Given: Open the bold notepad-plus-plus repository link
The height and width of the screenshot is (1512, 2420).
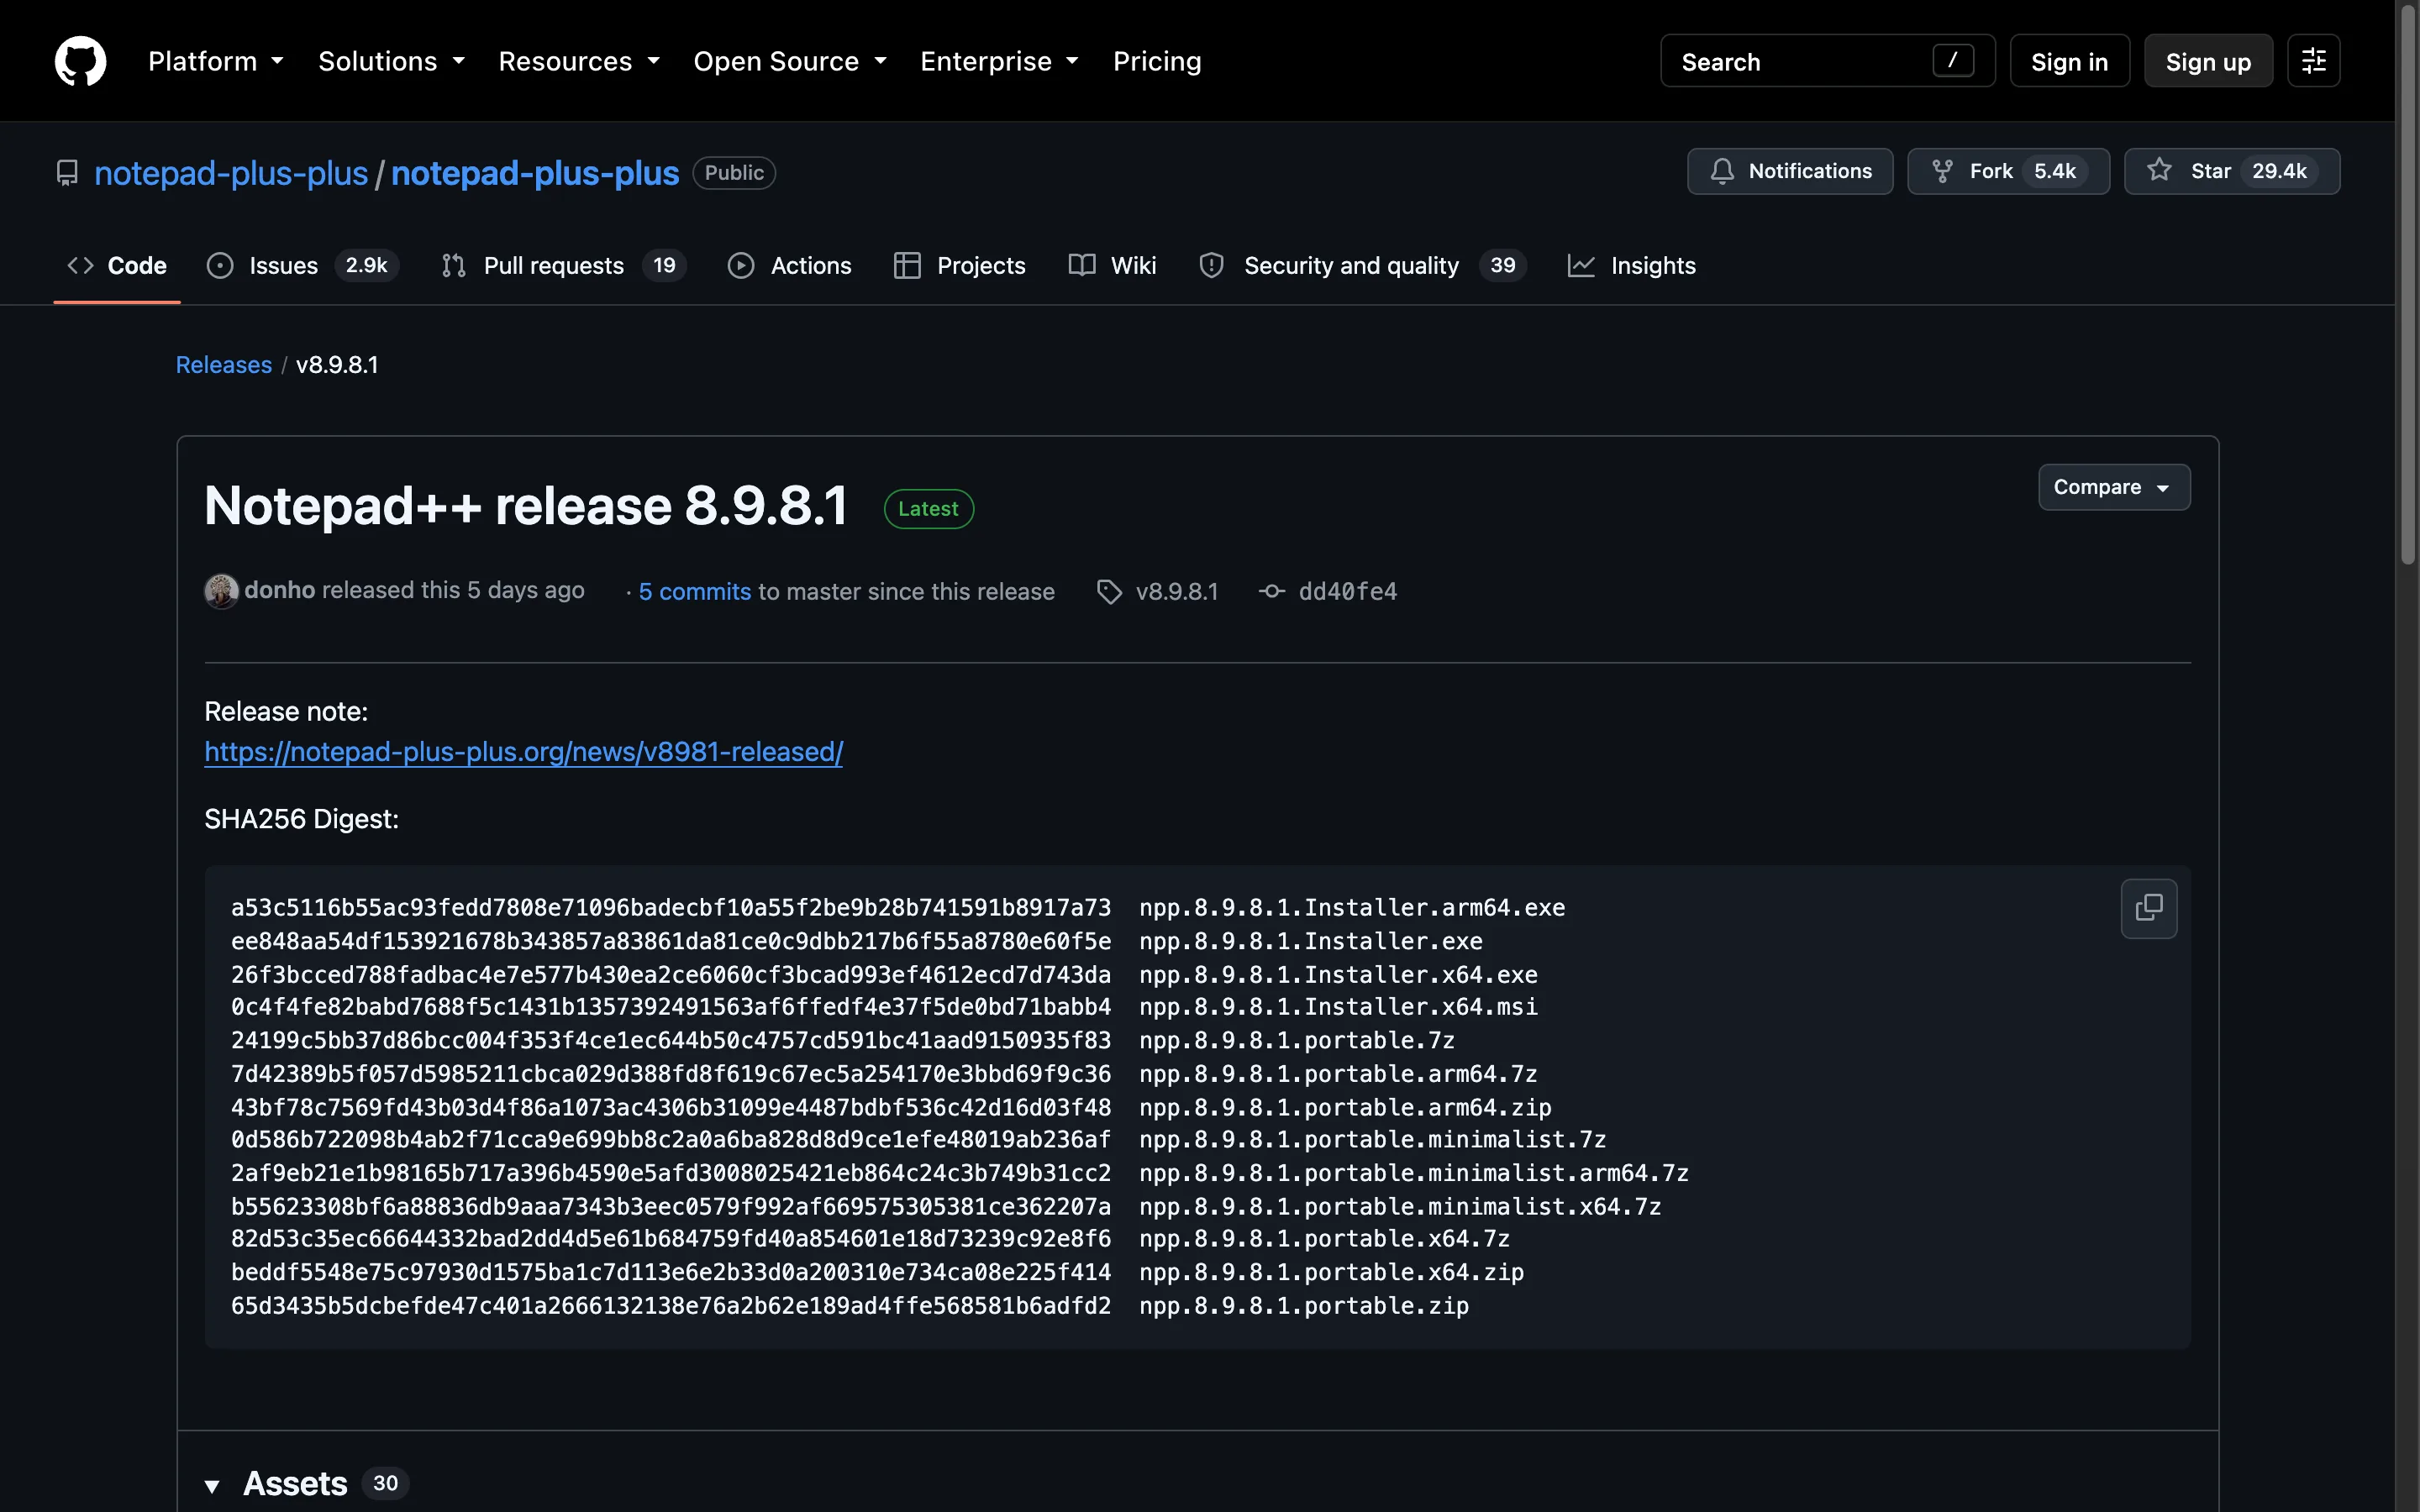Looking at the screenshot, I should coord(535,173).
